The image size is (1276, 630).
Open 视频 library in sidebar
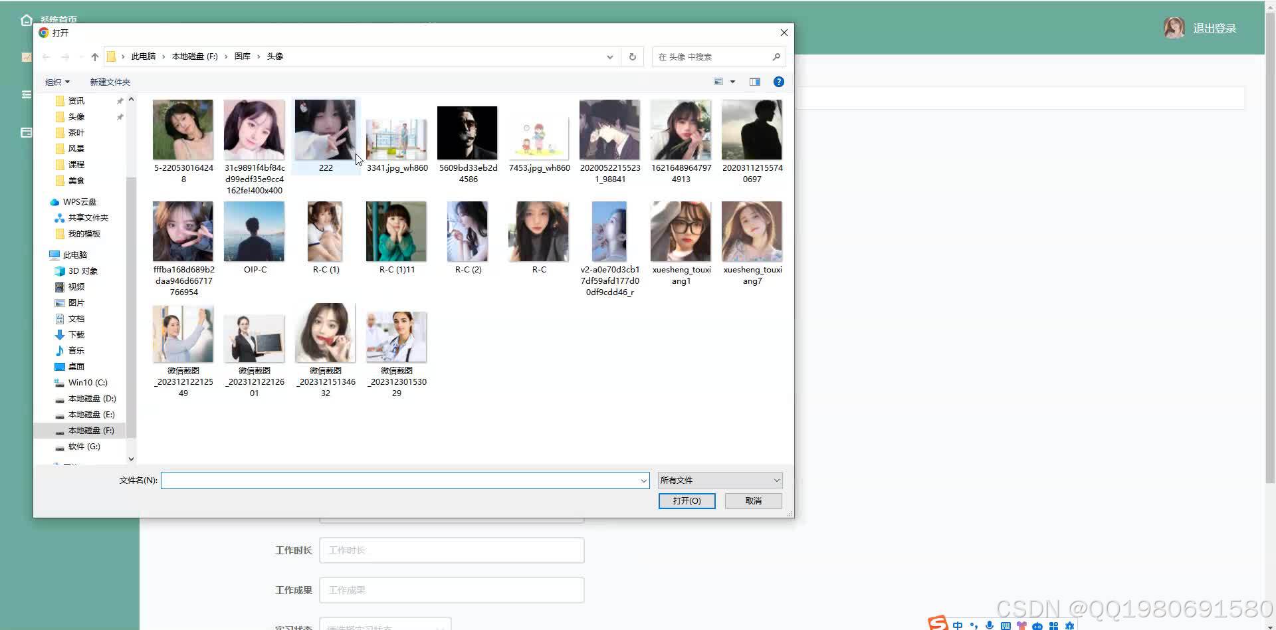pos(76,287)
